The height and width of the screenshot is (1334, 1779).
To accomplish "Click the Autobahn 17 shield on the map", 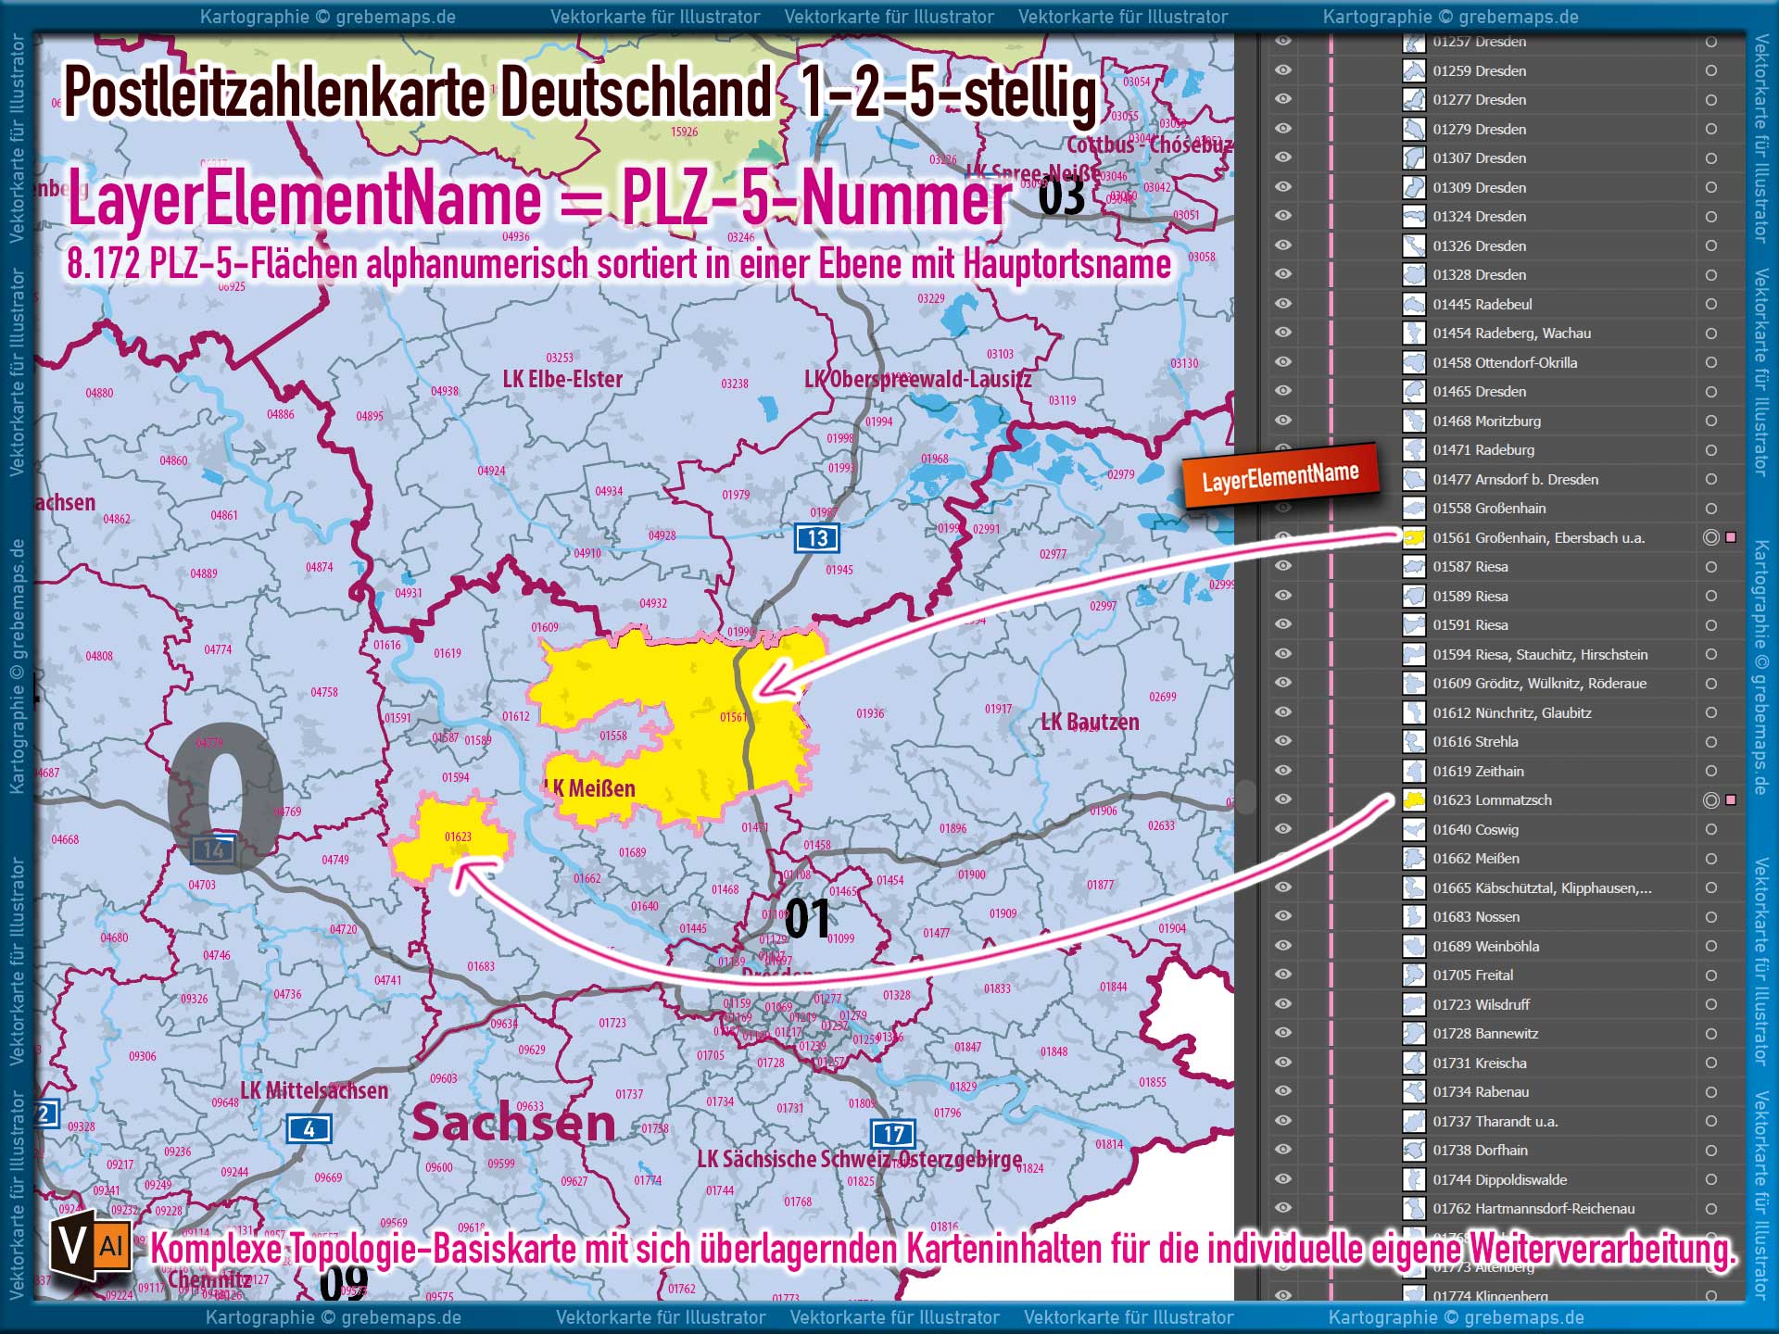I will pos(893,1133).
